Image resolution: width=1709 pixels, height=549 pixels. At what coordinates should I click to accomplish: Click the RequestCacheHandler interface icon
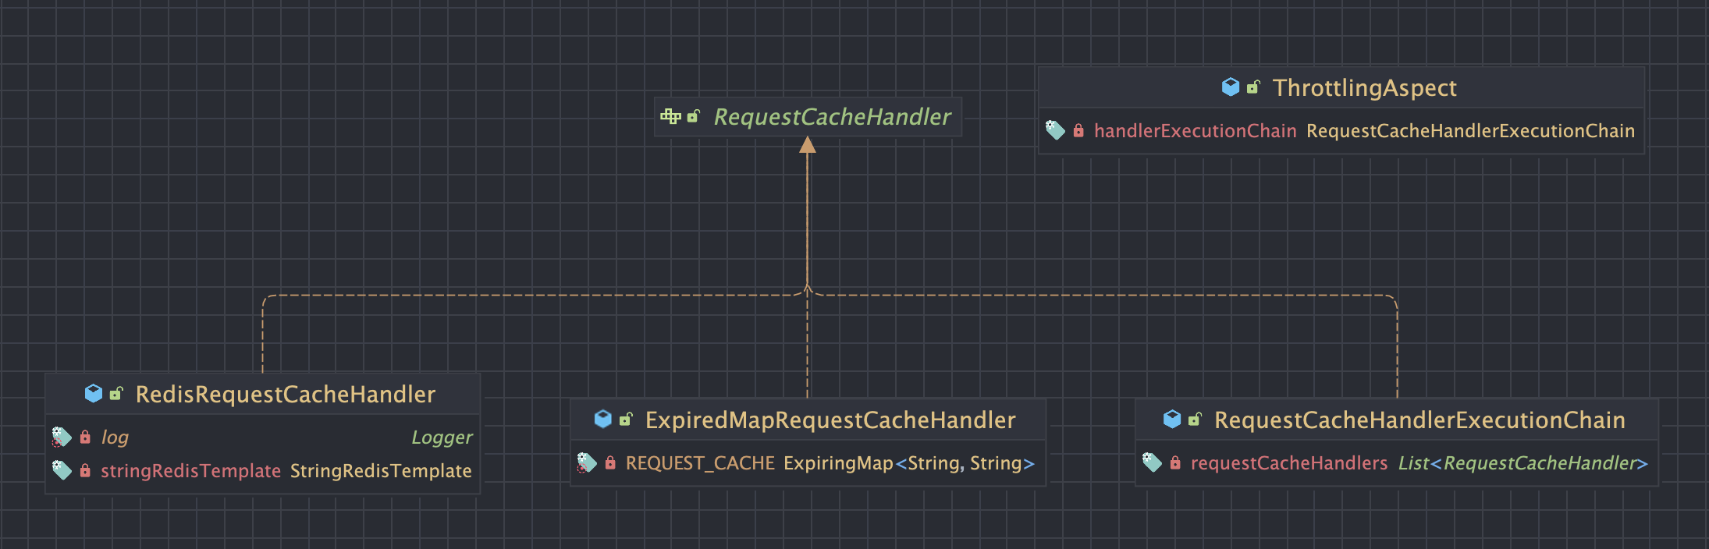click(670, 117)
